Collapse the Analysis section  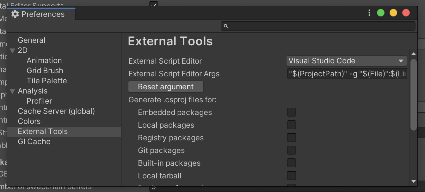12,91
